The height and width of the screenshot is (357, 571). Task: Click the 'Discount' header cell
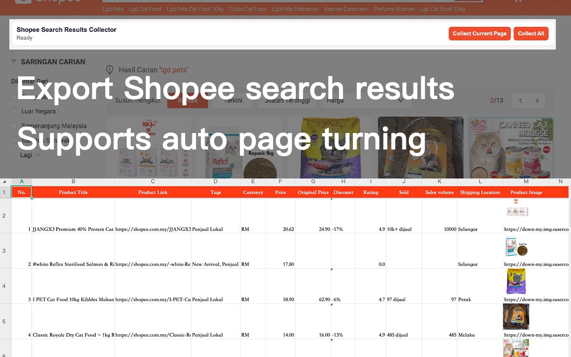[x=343, y=192]
